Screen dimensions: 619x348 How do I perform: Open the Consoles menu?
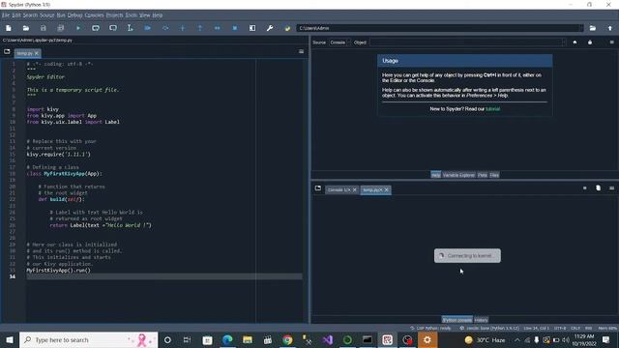coord(94,15)
